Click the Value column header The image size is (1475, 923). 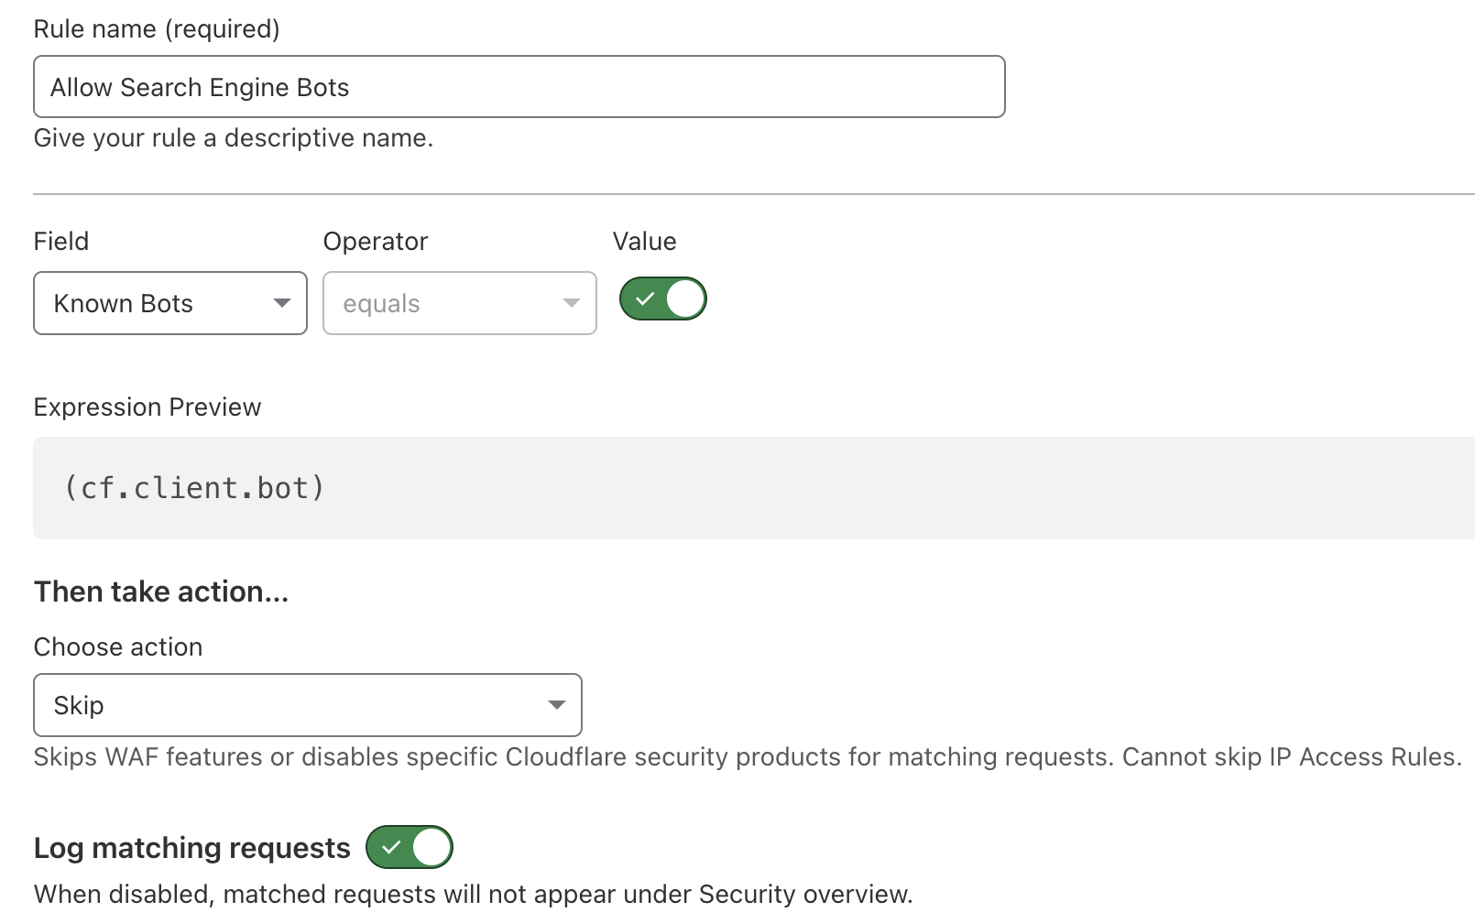coord(644,241)
